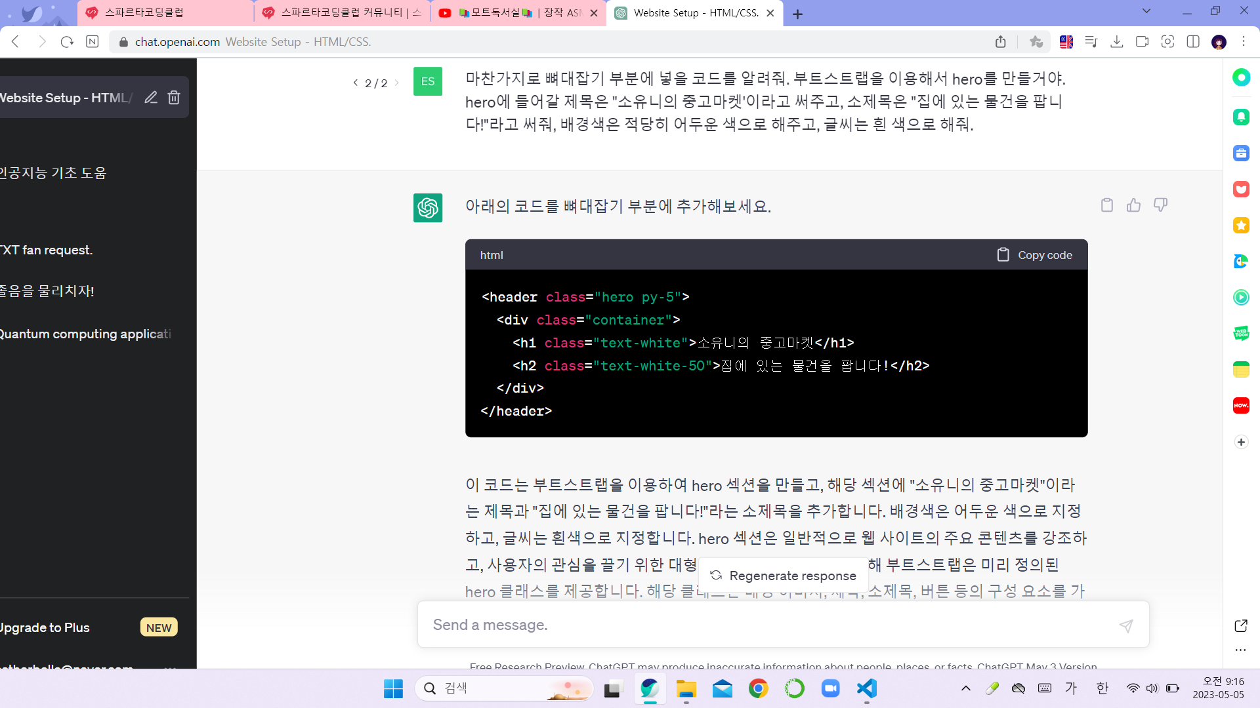
Task: Open the Webtoon sidebar icon
Action: click(x=1241, y=334)
